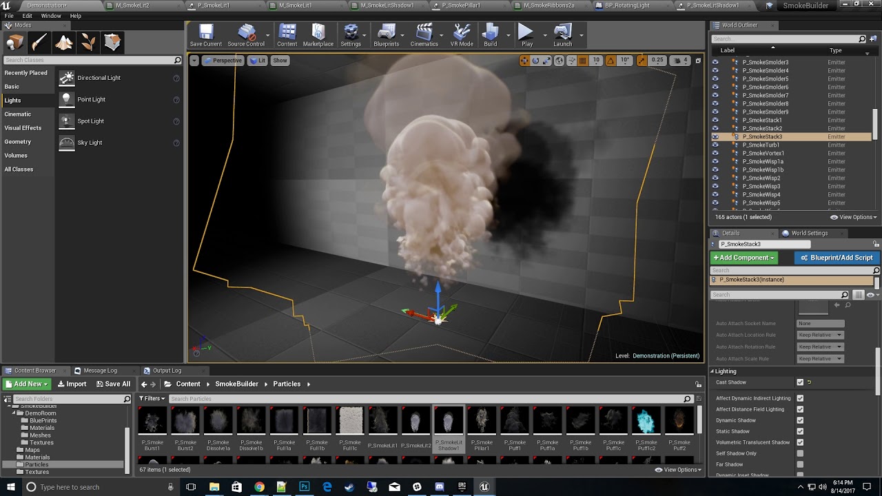Click the Add Component button

(744, 258)
